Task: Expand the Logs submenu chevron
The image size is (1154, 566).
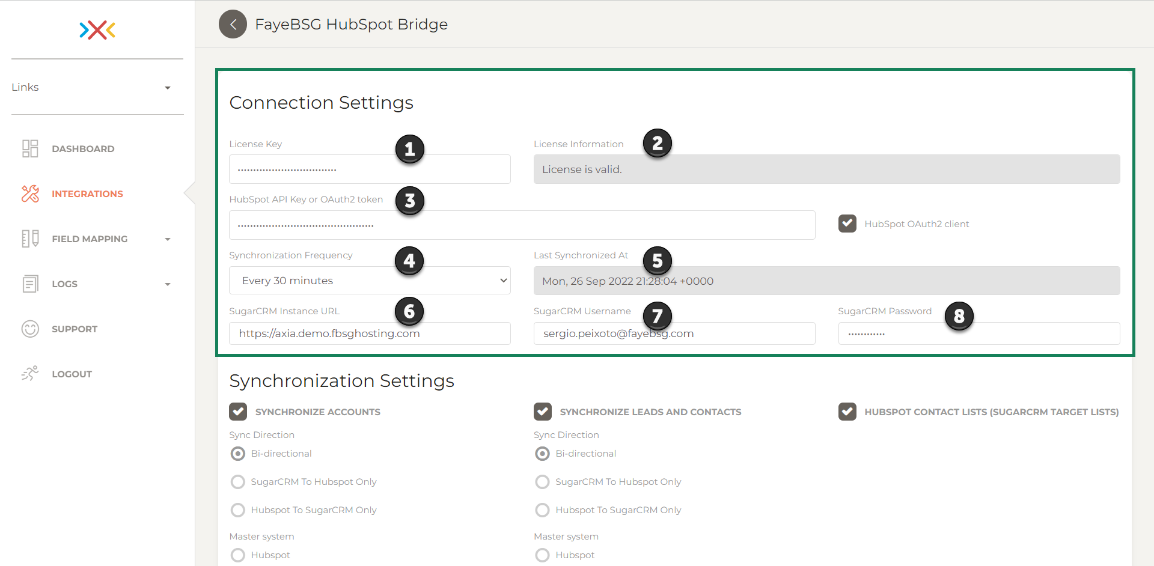Action: [167, 284]
